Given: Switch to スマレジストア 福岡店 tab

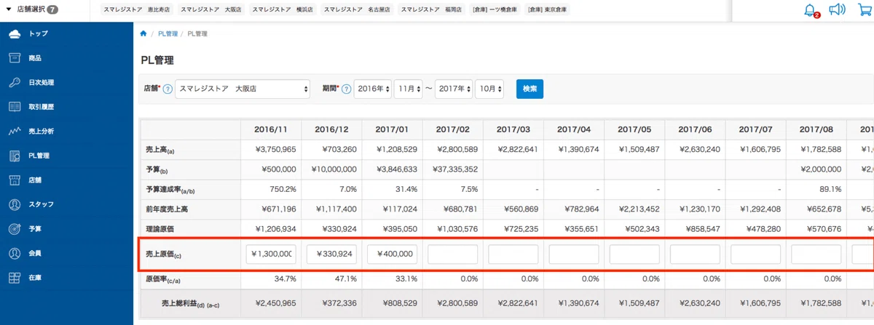Looking at the screenshot, I should tap(431, 10).
